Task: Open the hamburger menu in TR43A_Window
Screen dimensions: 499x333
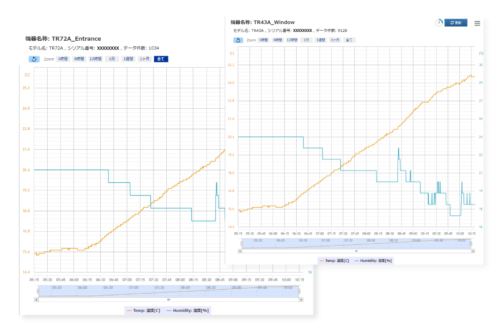Action: [477, 23]
